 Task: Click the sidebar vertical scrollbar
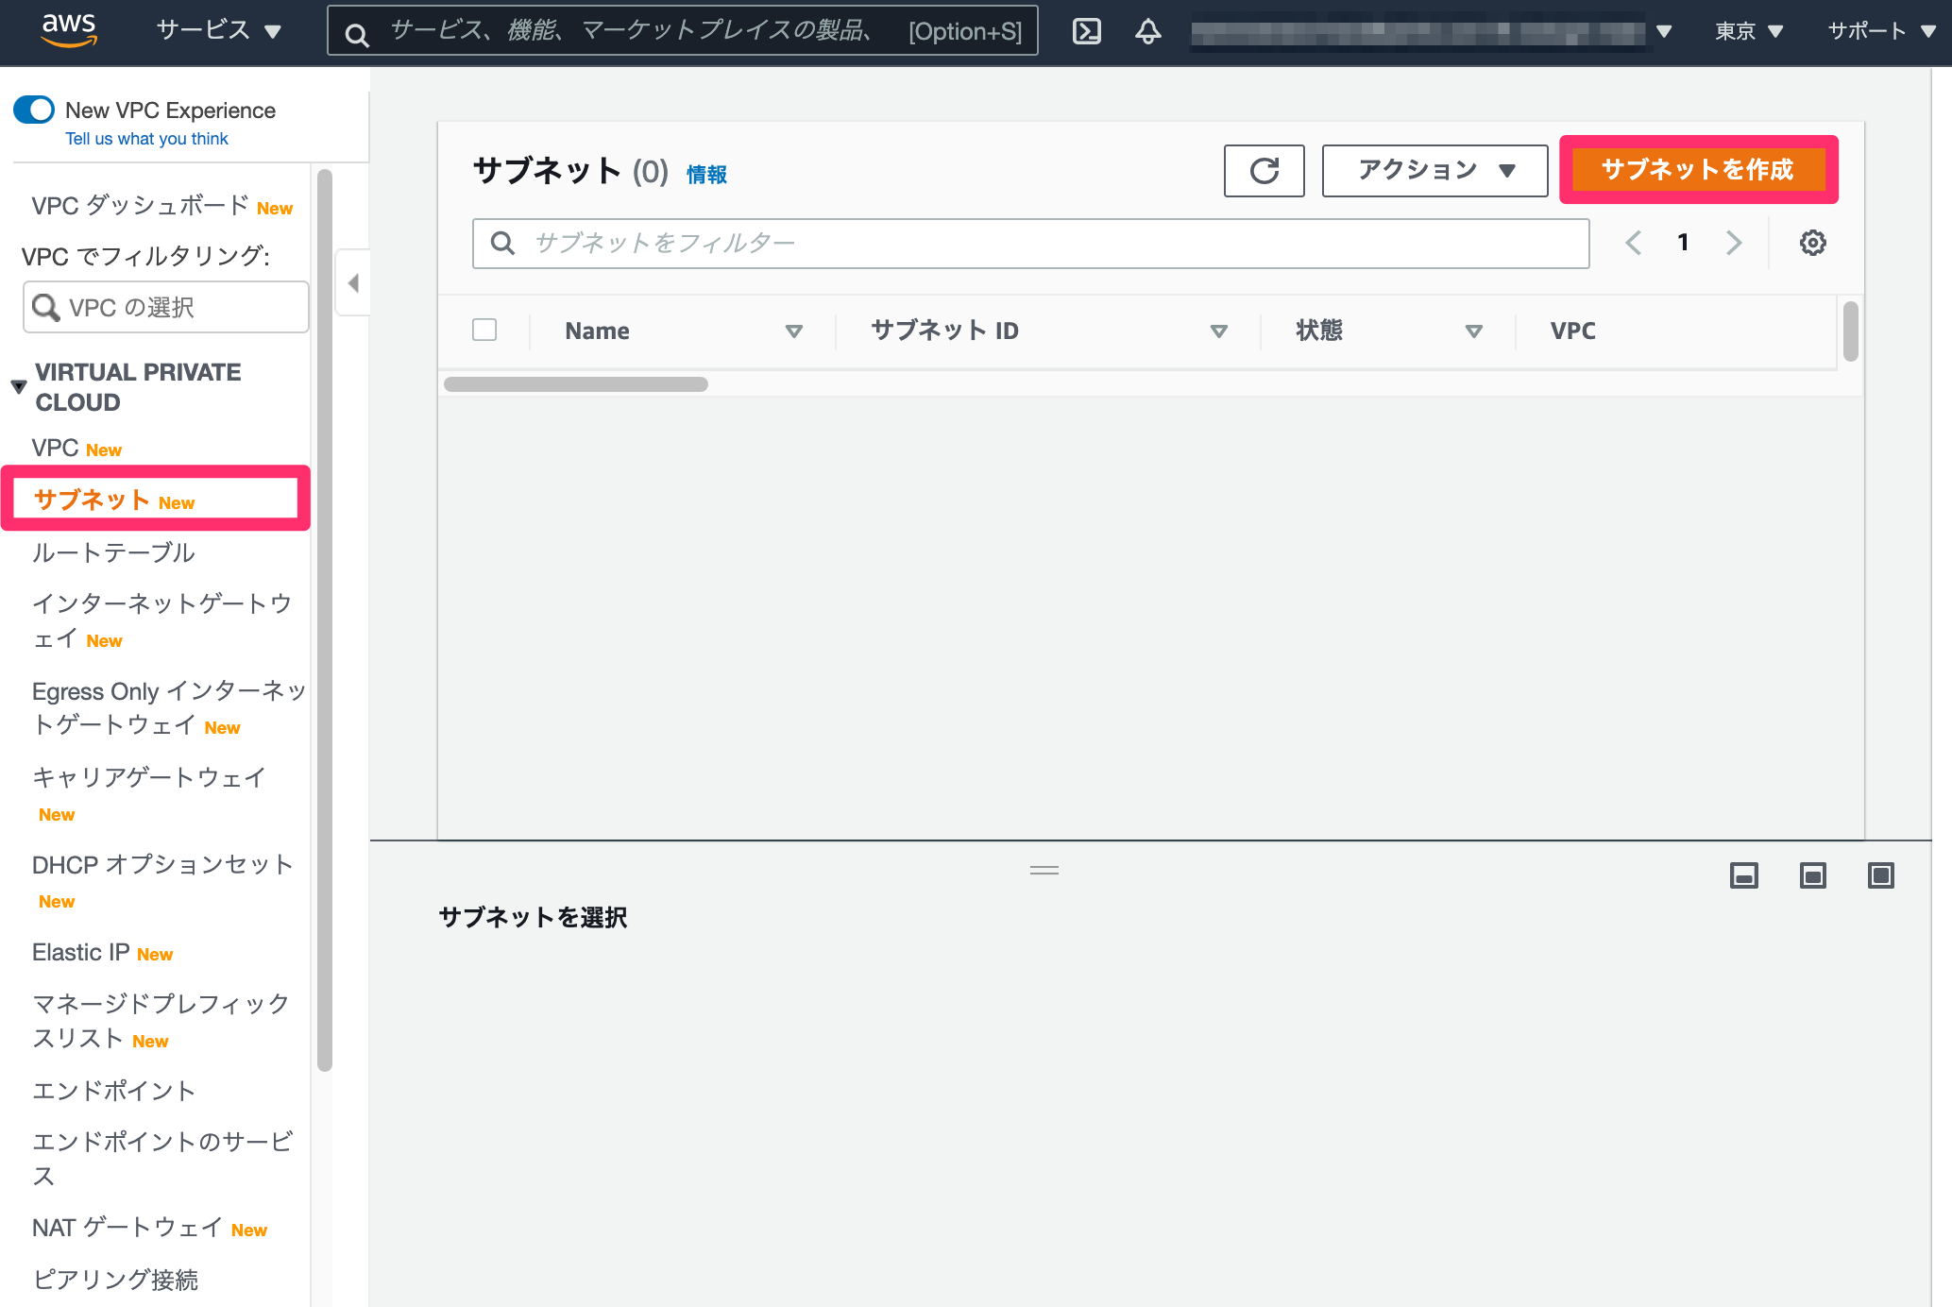tap(325, 620)
